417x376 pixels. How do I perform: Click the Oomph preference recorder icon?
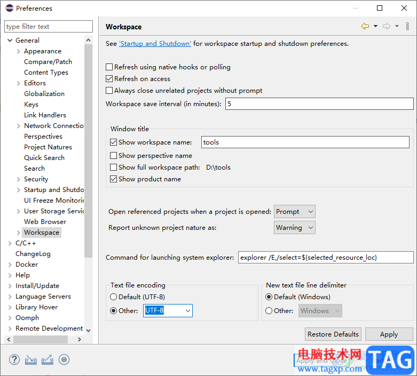(64, 360)
